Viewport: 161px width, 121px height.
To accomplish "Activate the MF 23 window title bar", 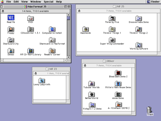I will 51,69.
